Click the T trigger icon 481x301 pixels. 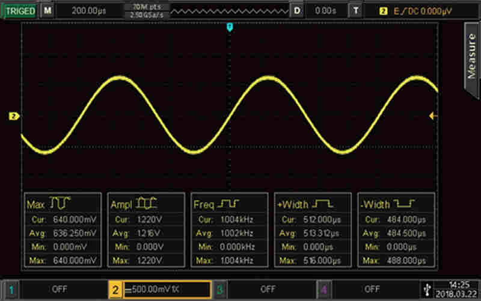(x=357, y=11)
